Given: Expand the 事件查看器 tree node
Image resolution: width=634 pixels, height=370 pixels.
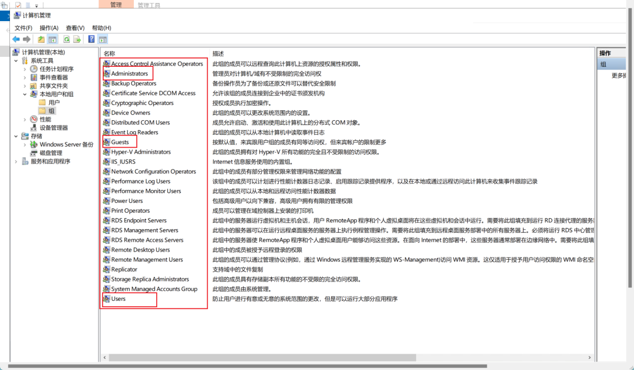Looking at the screenshot, I should pyautogui.click(x=25, y=77).
